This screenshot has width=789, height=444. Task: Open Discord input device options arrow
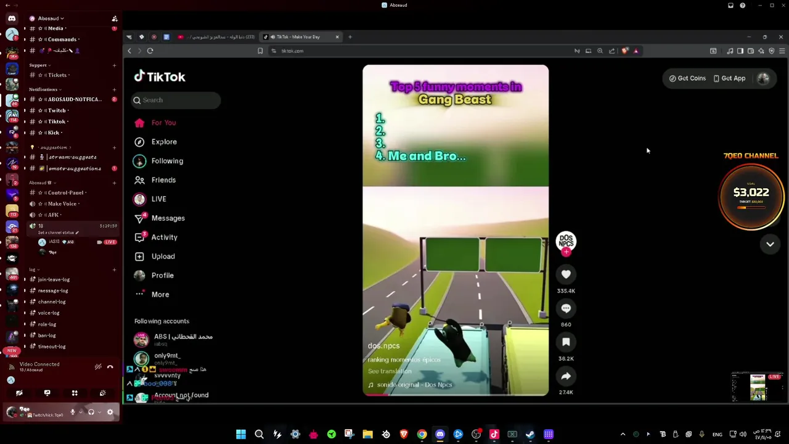pyautogui.click(x=80, y=412)
